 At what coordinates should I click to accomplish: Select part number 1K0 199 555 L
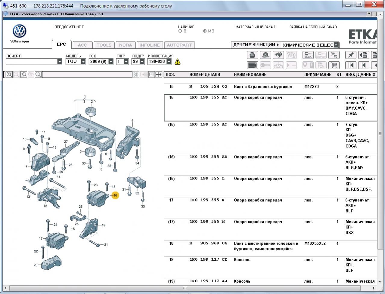coord(207,179)
